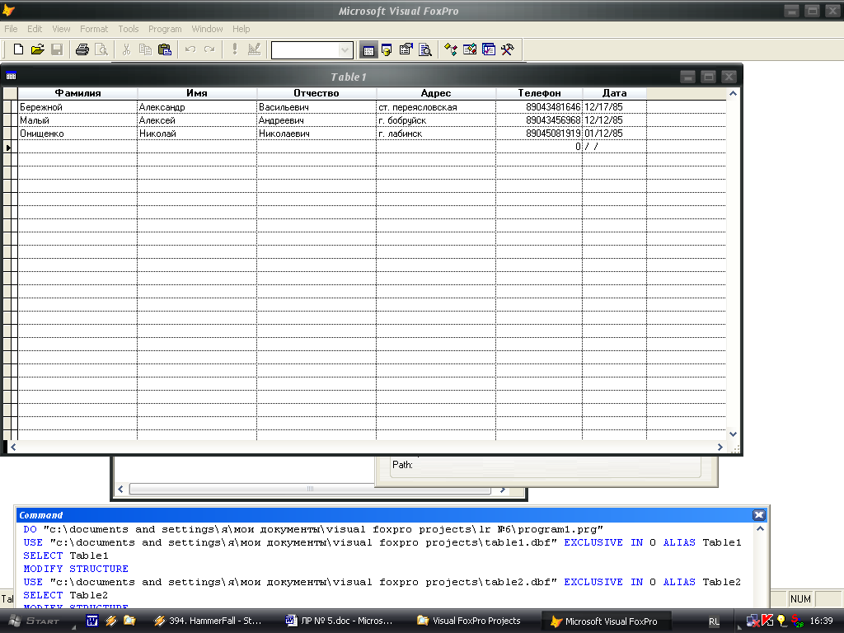Click the Имя column header
This screenshot has width=844, height=633.
coord(197,93)
